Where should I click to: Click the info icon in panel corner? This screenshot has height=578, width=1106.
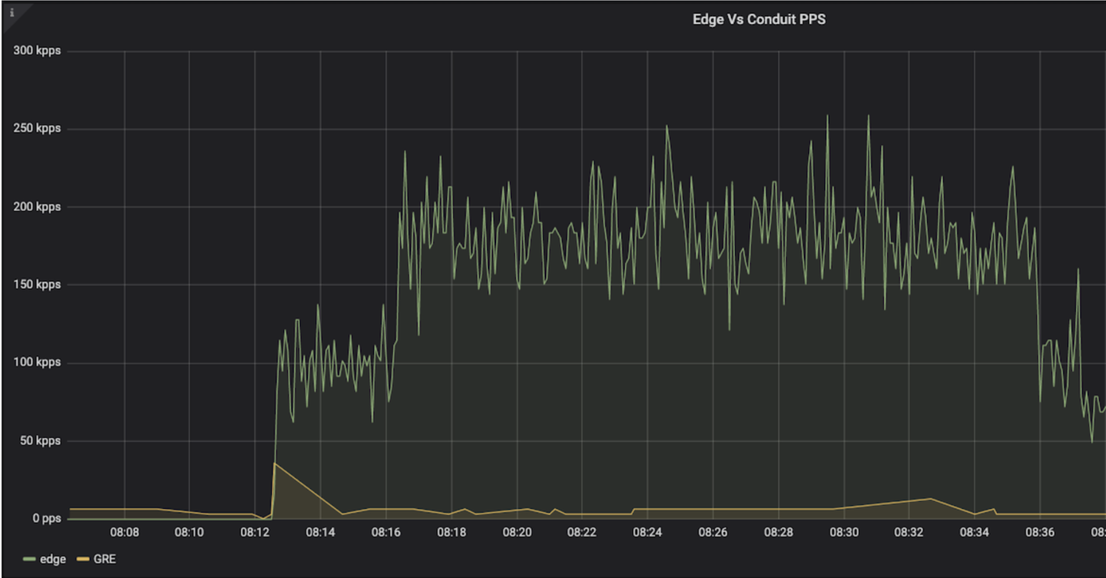(11, 12)
